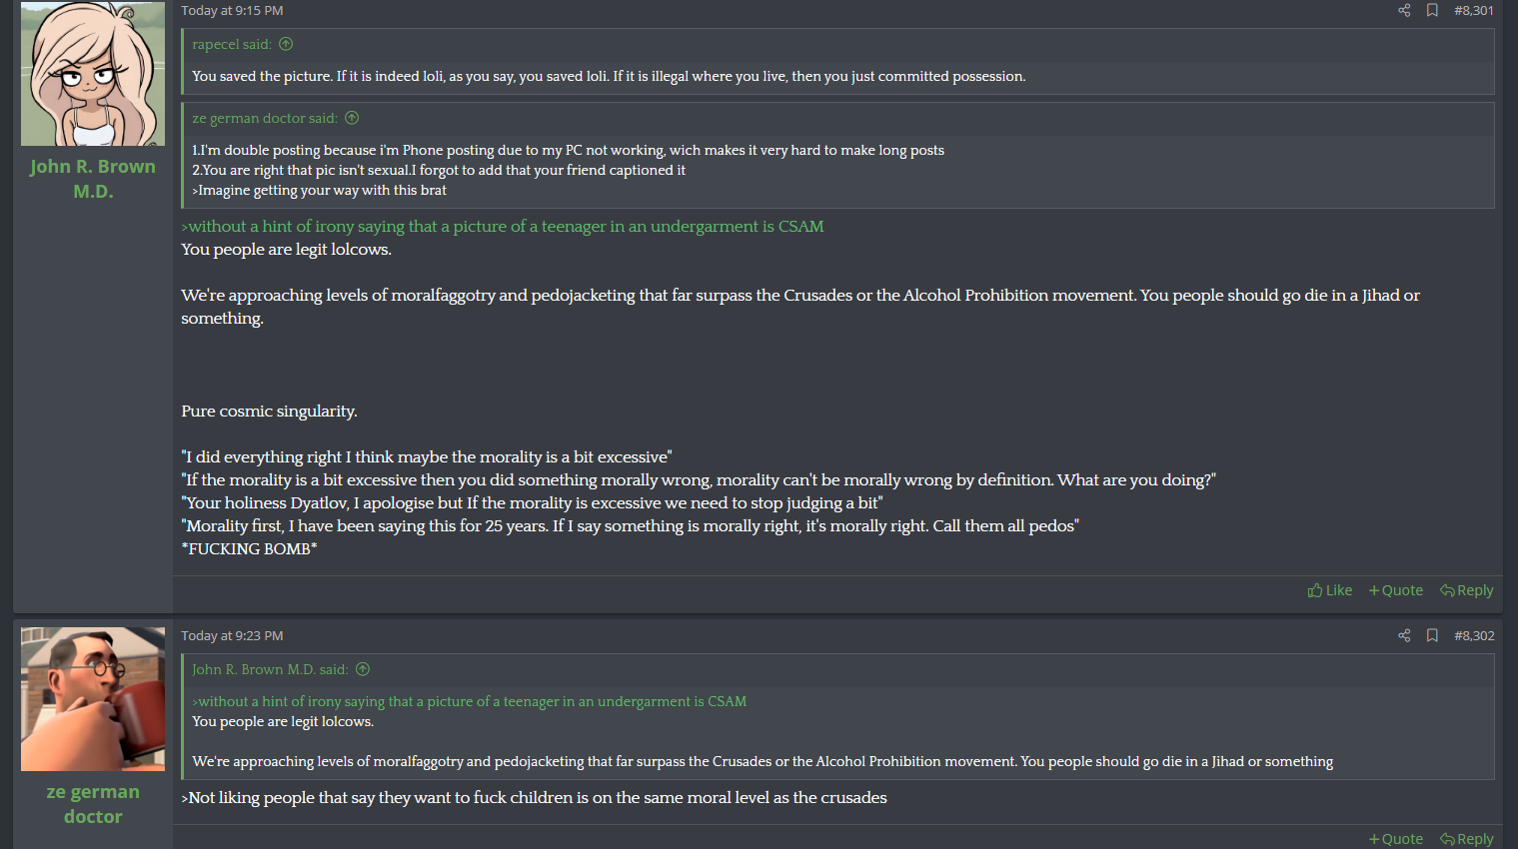The width and height of the screenshot is (1518, 849).
Task: Open permalink #8,302
Action: [x=1474, y=635]
